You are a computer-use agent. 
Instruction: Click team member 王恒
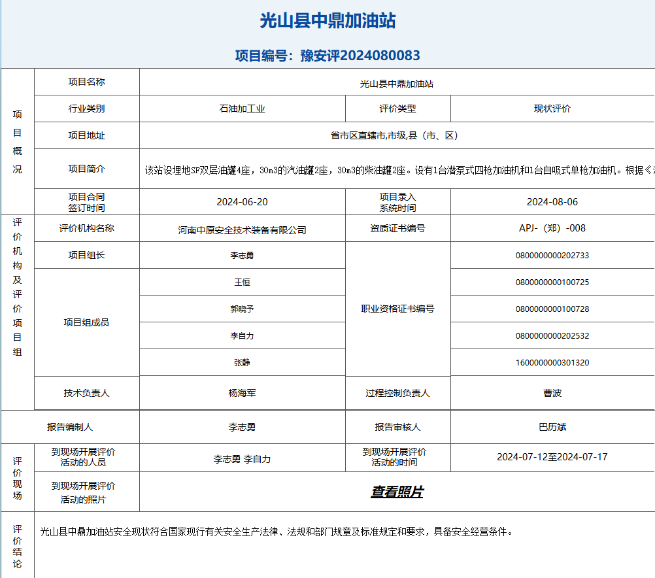point(243,282)
